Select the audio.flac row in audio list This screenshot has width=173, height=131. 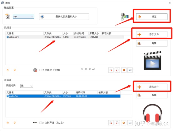click(63, 96)
